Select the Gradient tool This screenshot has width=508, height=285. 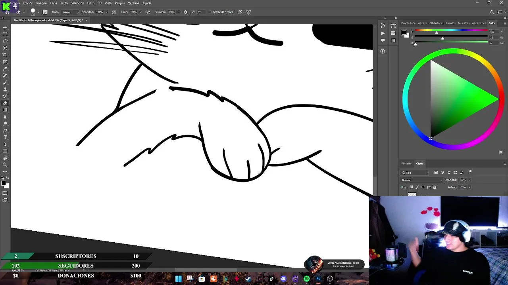tap(5, 110)
